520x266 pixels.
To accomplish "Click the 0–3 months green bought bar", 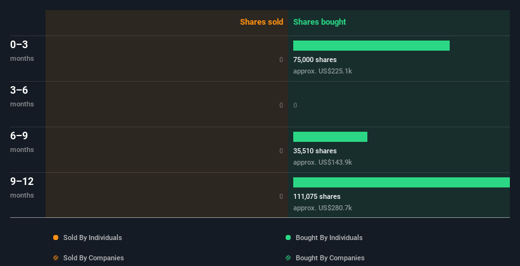I will [x=371, y=46].
